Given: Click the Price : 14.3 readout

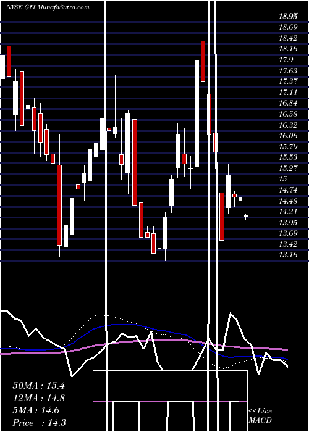Looking at the screenshot, I should point(39,423).
